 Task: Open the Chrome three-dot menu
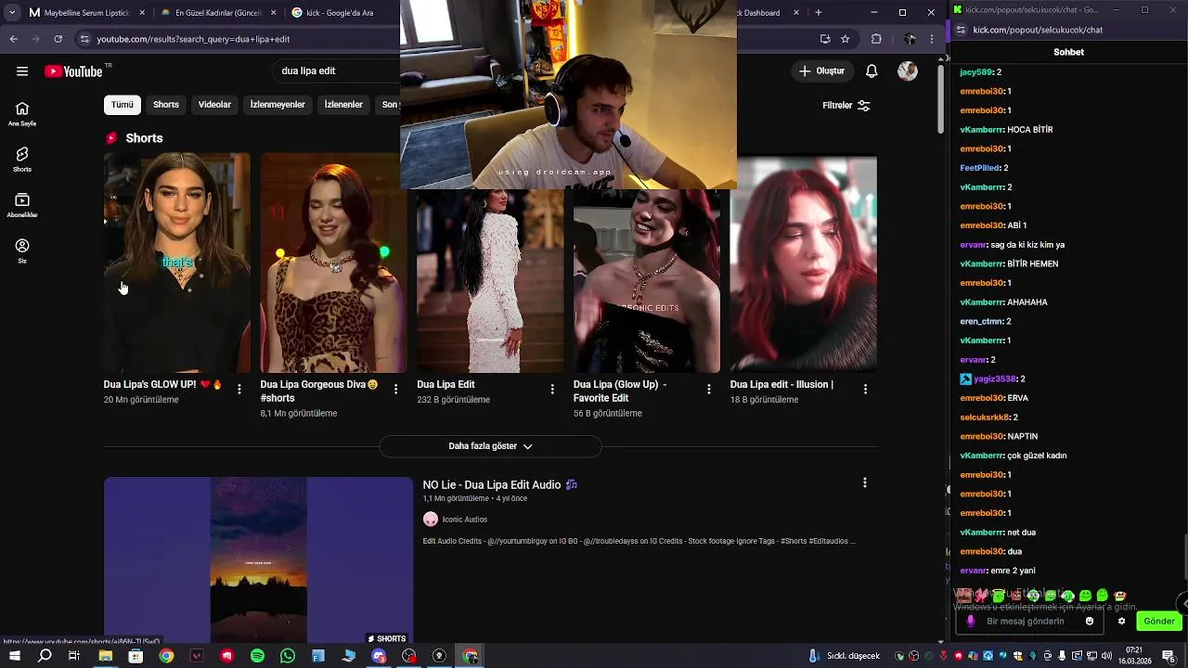(x=932, y=39)
